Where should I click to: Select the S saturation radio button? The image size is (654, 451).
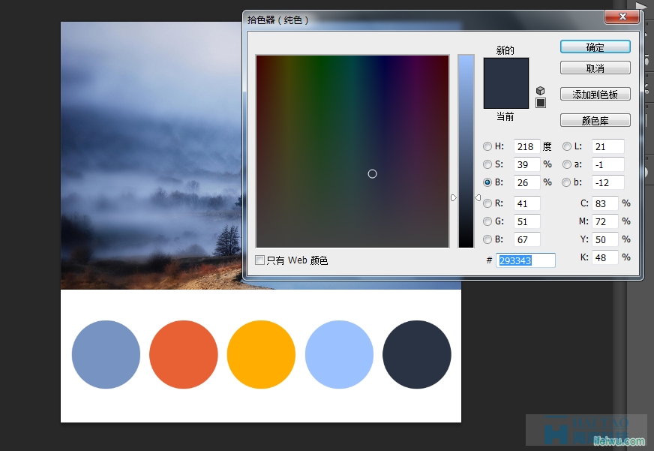[x=487, y=164]
